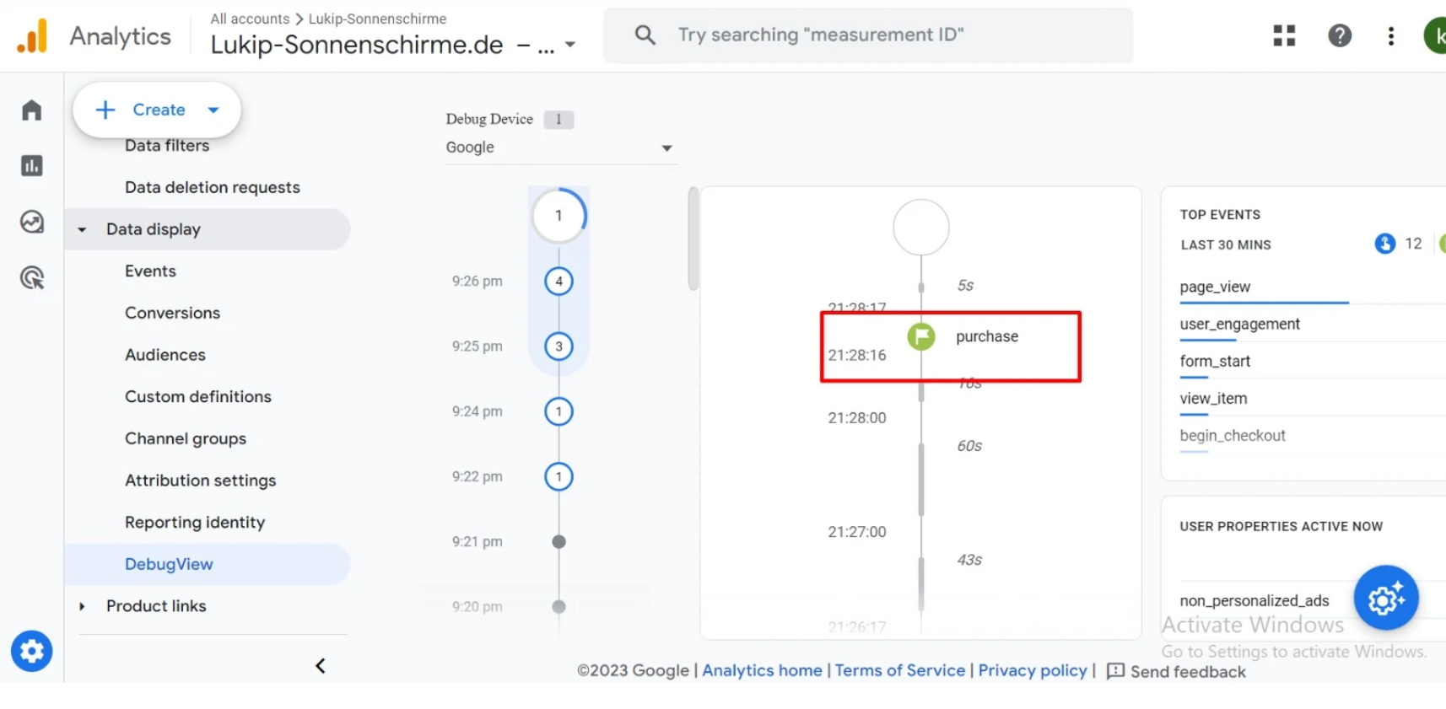Image resolution: width=1446 pixels, height=709 pixels.
Task: Open the Google apps grid icon
Action: [1284, 35]
